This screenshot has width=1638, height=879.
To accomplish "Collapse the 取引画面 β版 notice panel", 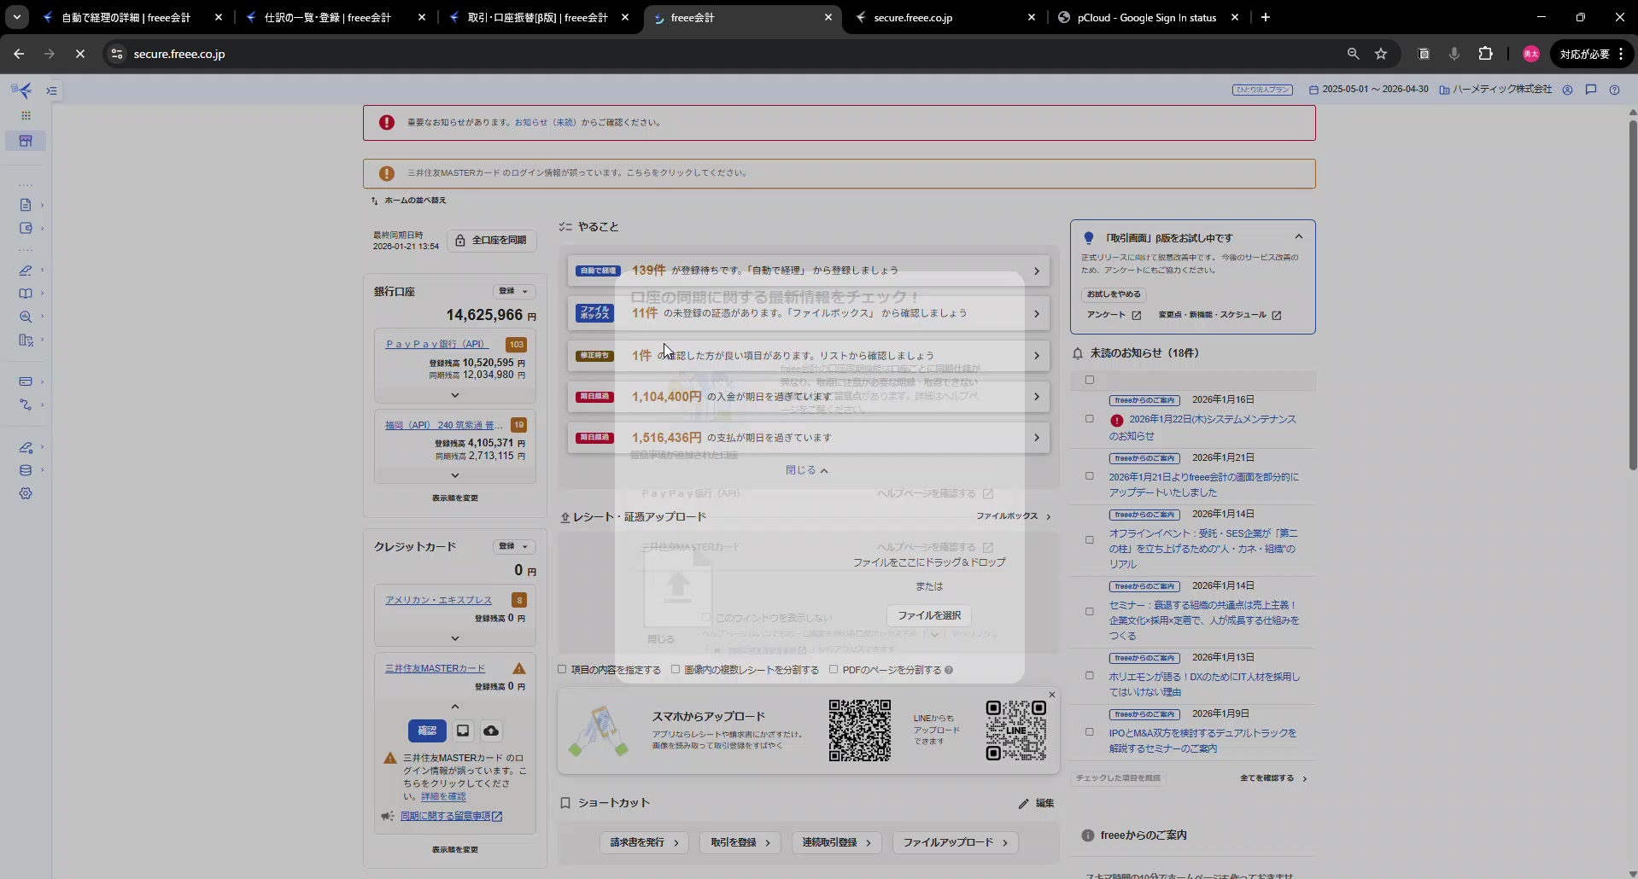I will (1298, 237).
